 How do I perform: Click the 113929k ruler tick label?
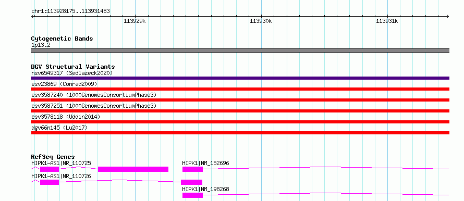pos(135,21)
